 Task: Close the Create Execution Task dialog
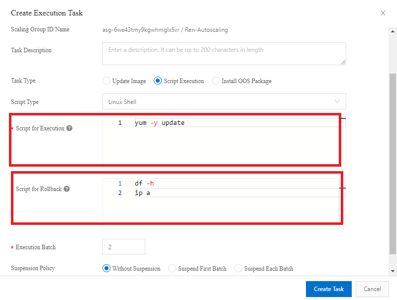[383, 13]
